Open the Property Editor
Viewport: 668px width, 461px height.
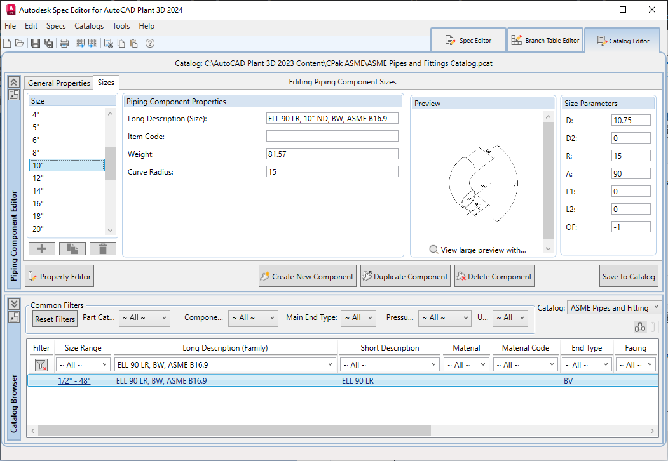coord(59,276)
